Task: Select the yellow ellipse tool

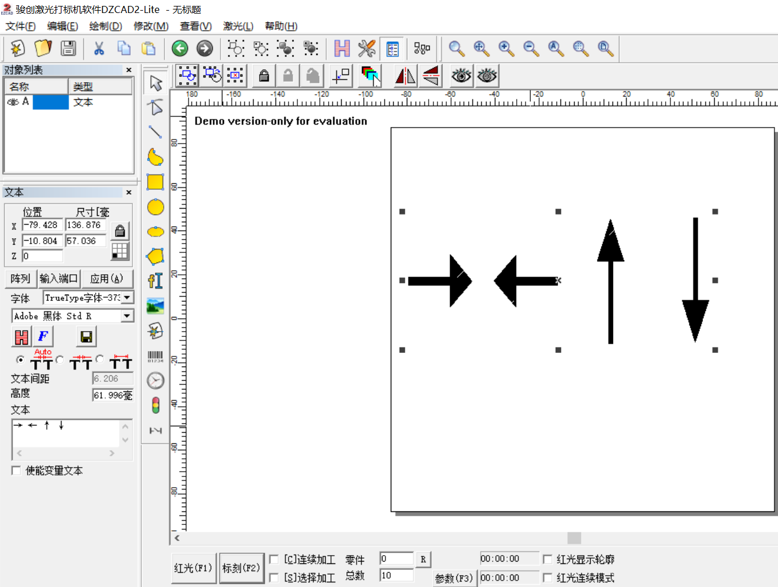Action: [155, 232]
